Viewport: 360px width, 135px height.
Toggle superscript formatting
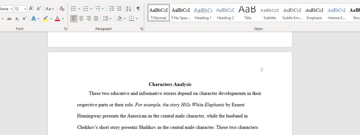24,19
